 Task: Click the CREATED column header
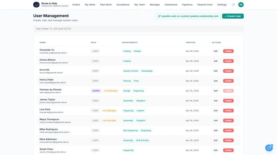click(190, 42)
